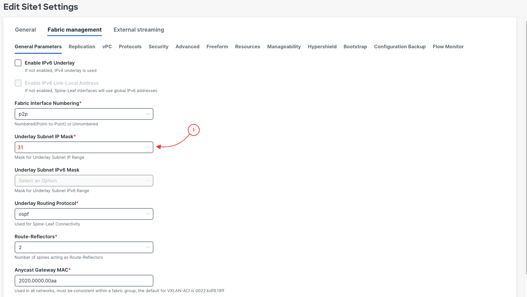Click chevron icon in Route-Reflectors field
Viewport: 527px width, 297px height.
(148, 247)
